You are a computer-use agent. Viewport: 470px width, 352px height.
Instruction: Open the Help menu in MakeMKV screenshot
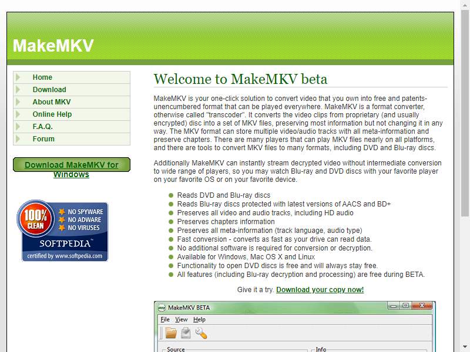(199, 319)
